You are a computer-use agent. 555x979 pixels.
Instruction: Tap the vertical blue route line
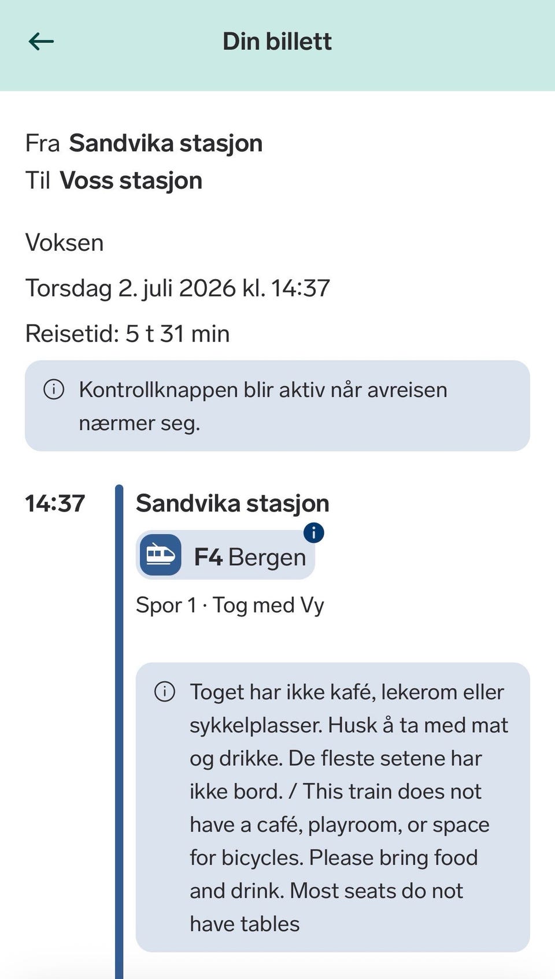pyautogui.click(x=119, y=732)
